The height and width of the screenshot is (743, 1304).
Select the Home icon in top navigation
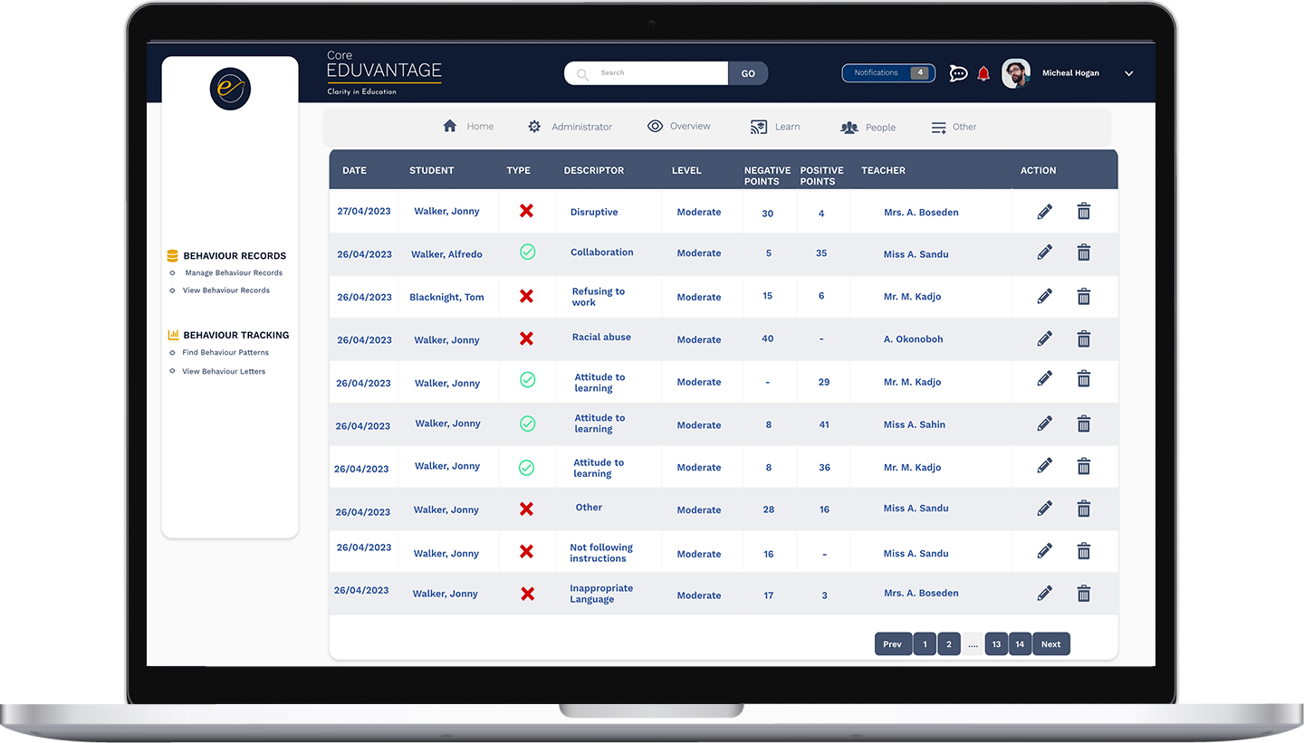click(x=450, y=126)
